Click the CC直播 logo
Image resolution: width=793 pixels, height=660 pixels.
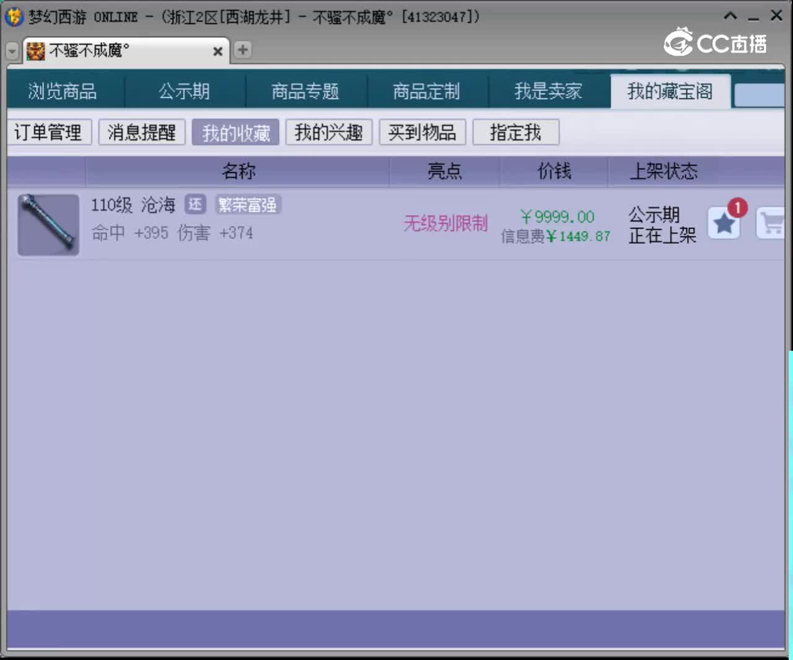[x=716, y=43]
